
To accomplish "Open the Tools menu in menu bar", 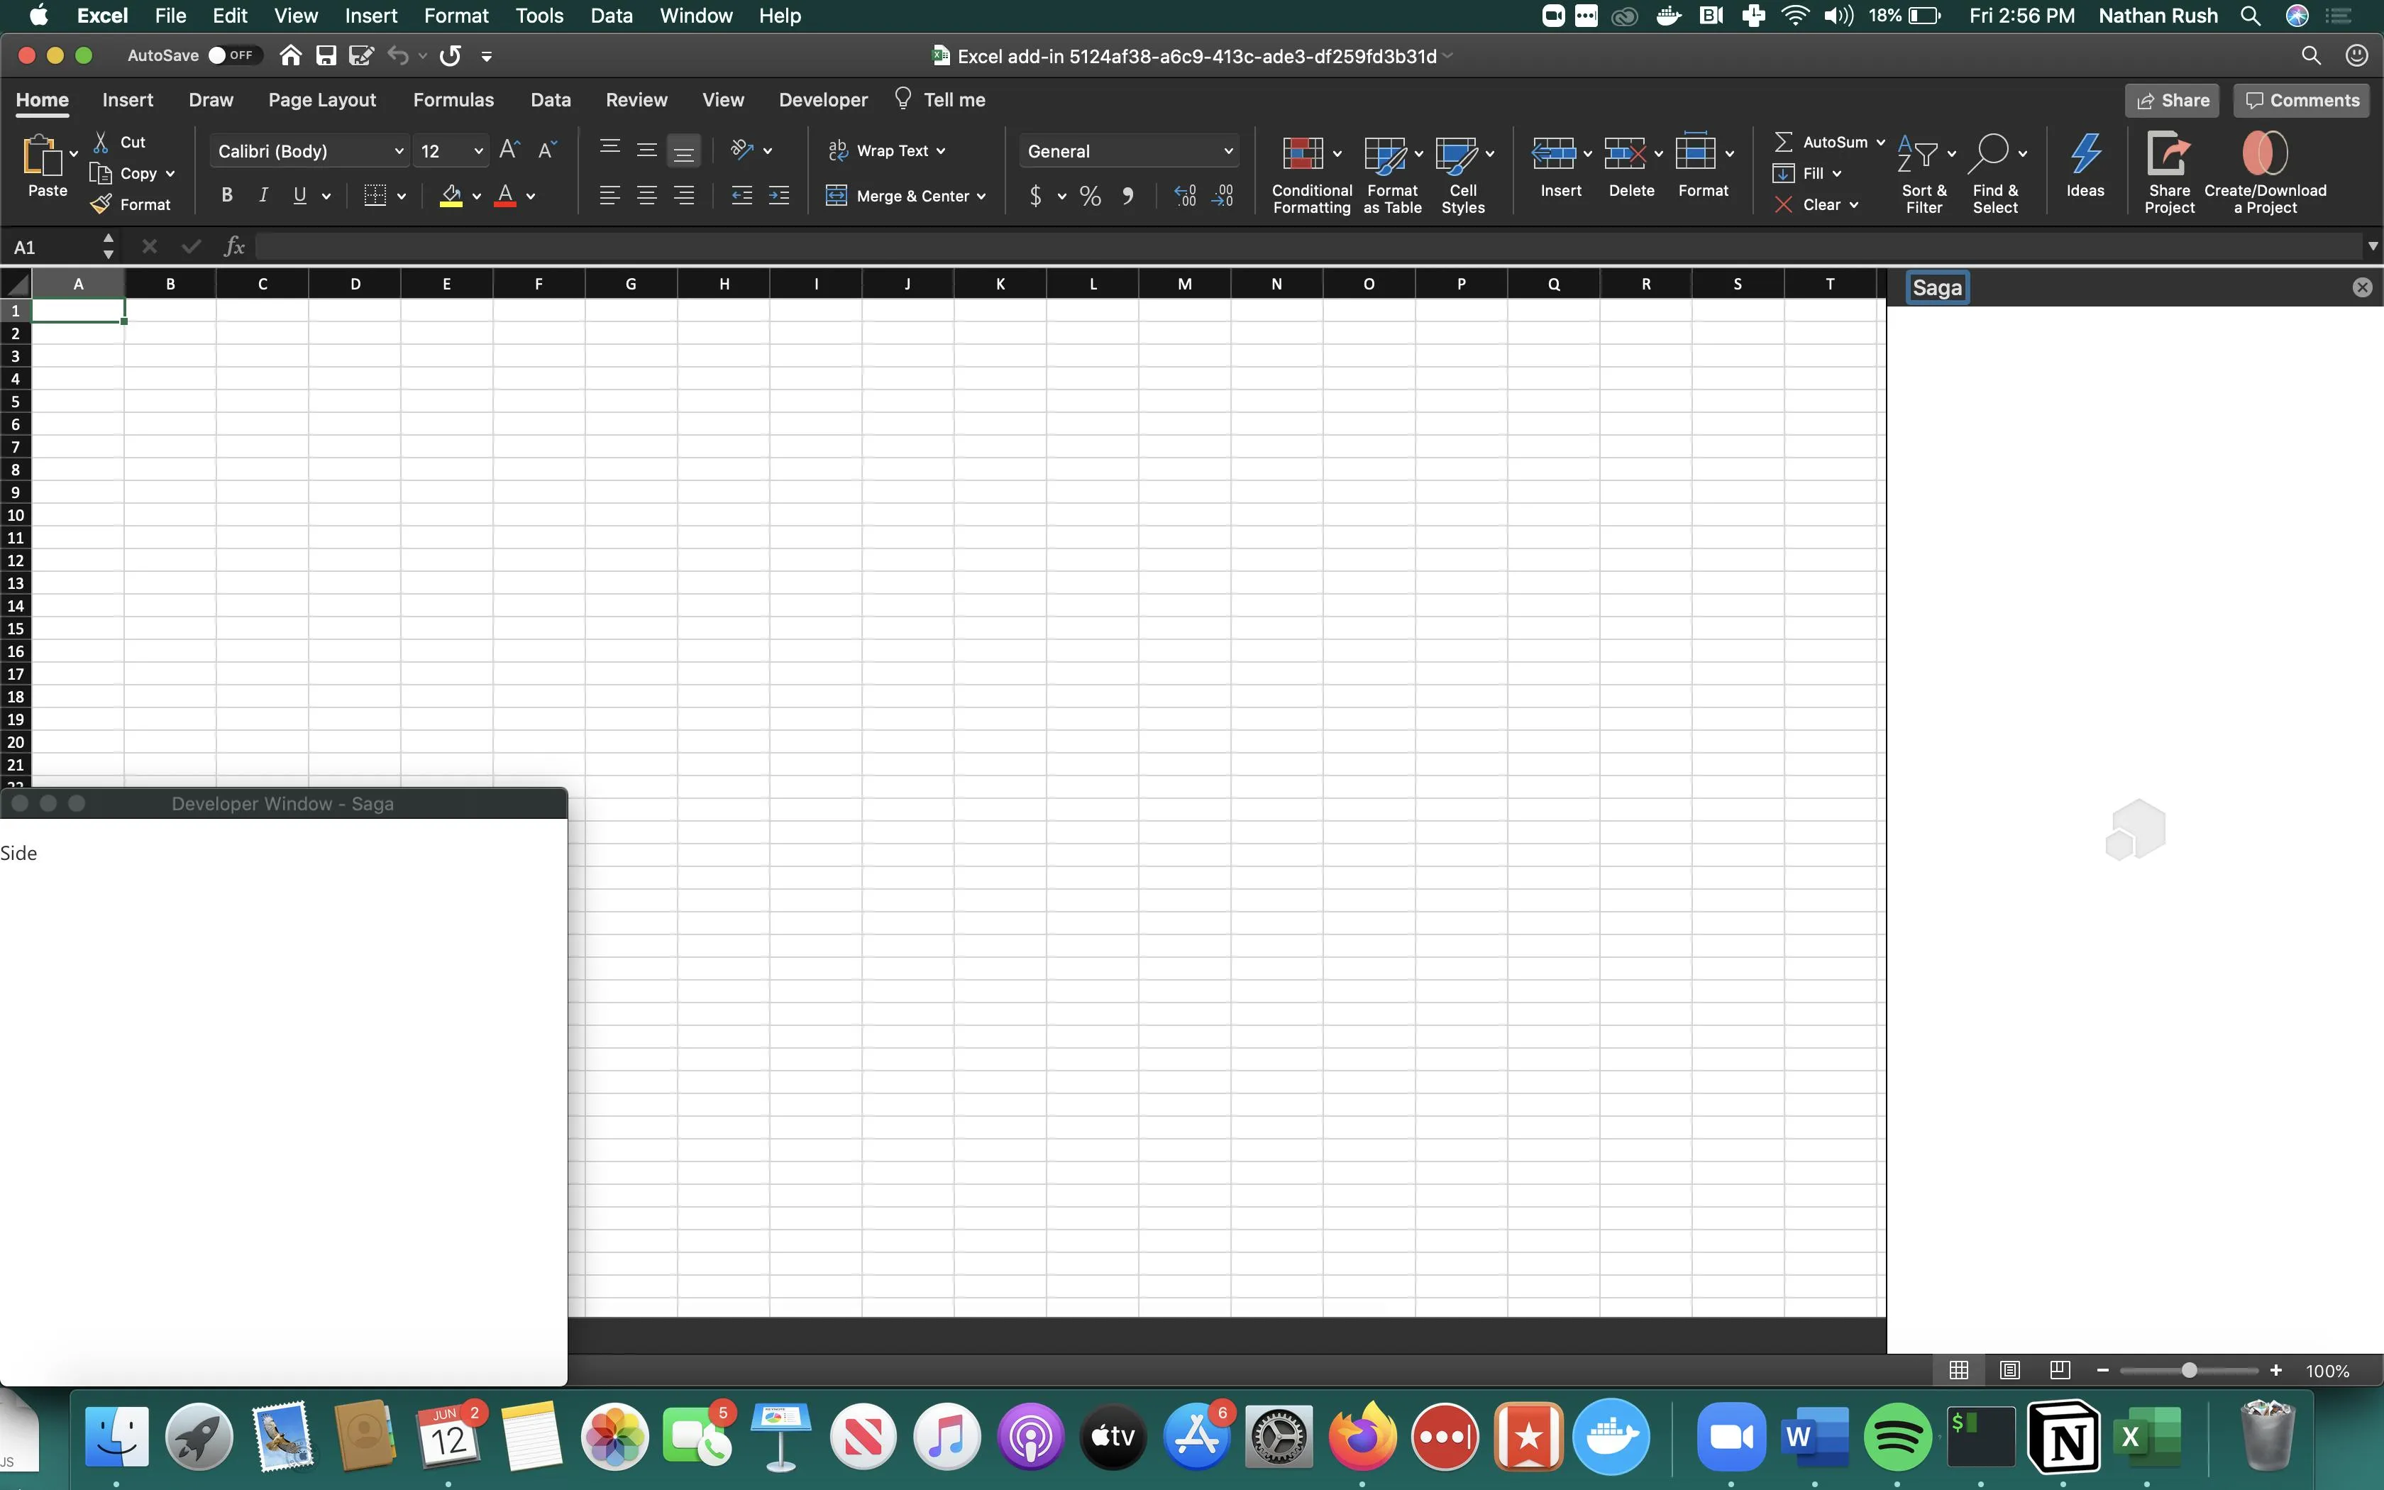I will coord(539,16).
